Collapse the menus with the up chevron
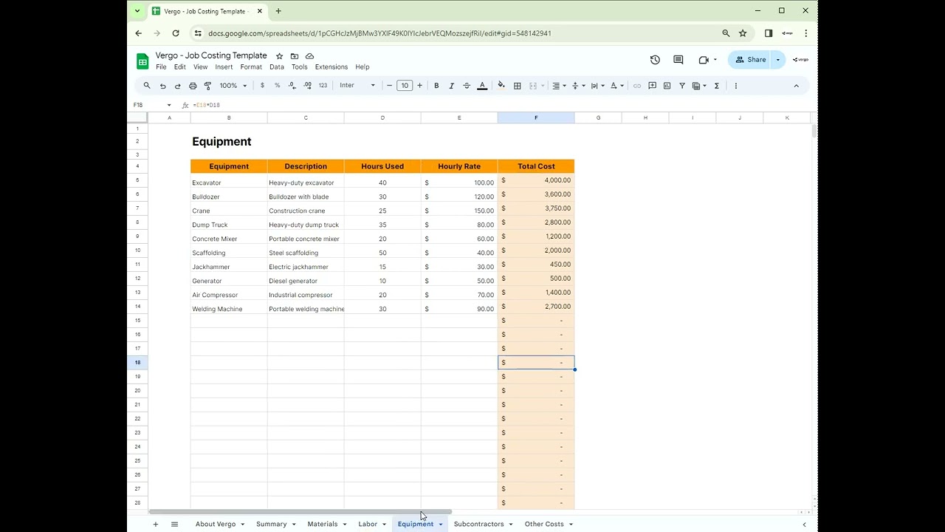This screenshot has width=945, height=532. 796,86
